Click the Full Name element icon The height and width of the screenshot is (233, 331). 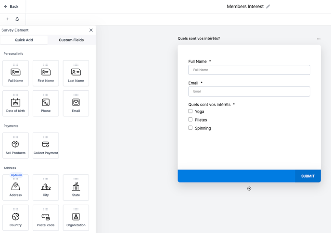pyautogui.click(x=15, y=72)
